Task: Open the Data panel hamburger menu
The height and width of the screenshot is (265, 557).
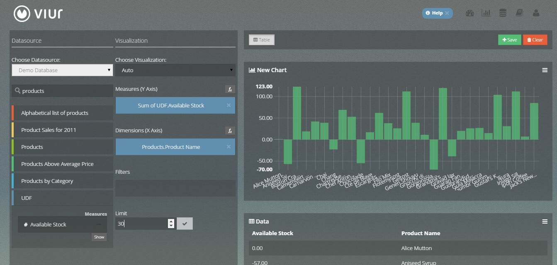Action: coord(545,221)
